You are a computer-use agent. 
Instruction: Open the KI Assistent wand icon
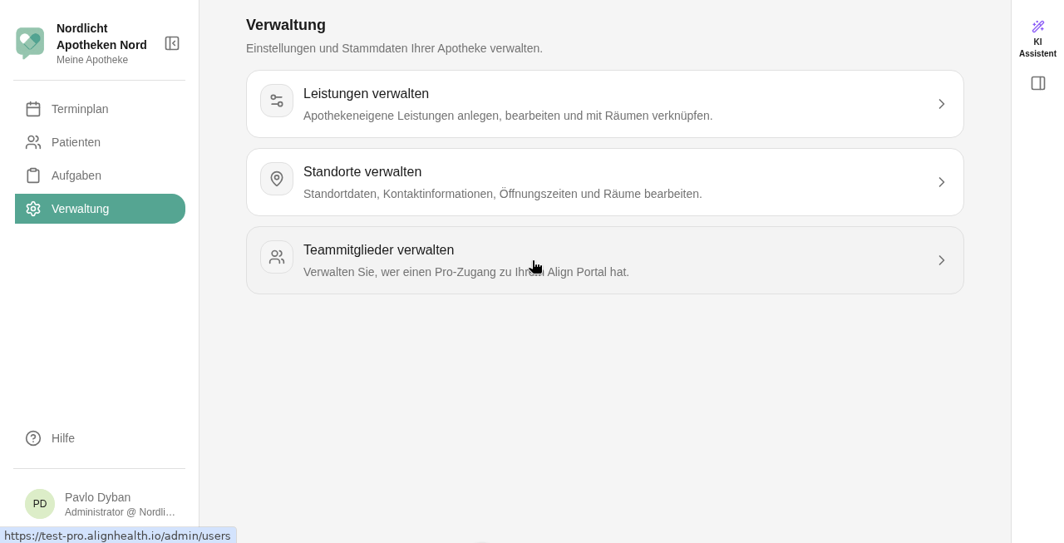point(1037,27)
